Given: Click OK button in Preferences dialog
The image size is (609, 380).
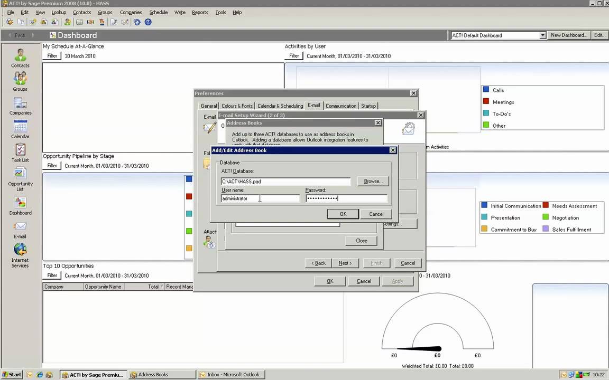Looking at the screenshot, I should (x=330, y=281).
